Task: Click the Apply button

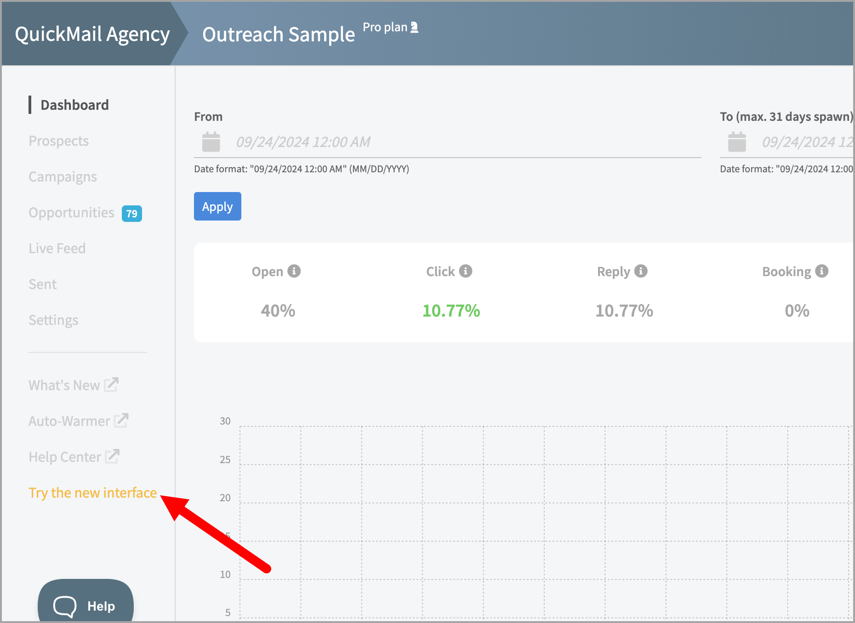Action: pos(217,206)
